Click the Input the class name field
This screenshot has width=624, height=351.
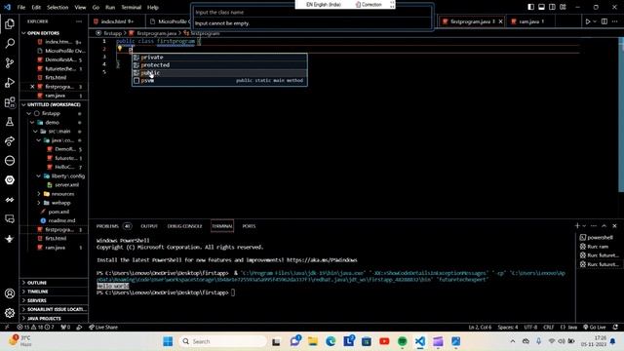tap(312, 13)
